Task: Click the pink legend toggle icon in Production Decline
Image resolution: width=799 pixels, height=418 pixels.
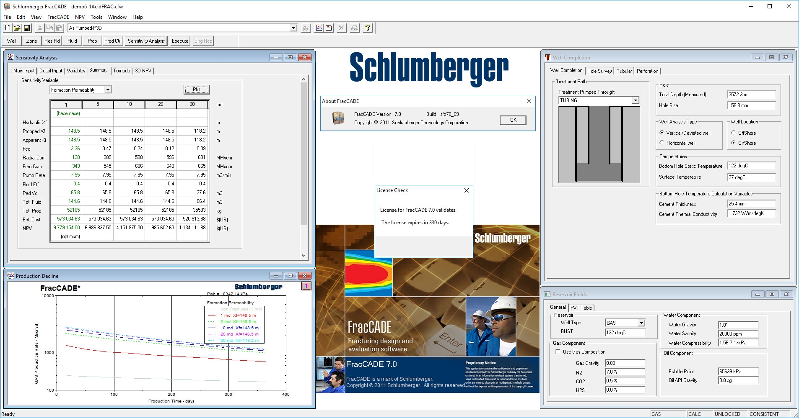Action: (306, 286)
